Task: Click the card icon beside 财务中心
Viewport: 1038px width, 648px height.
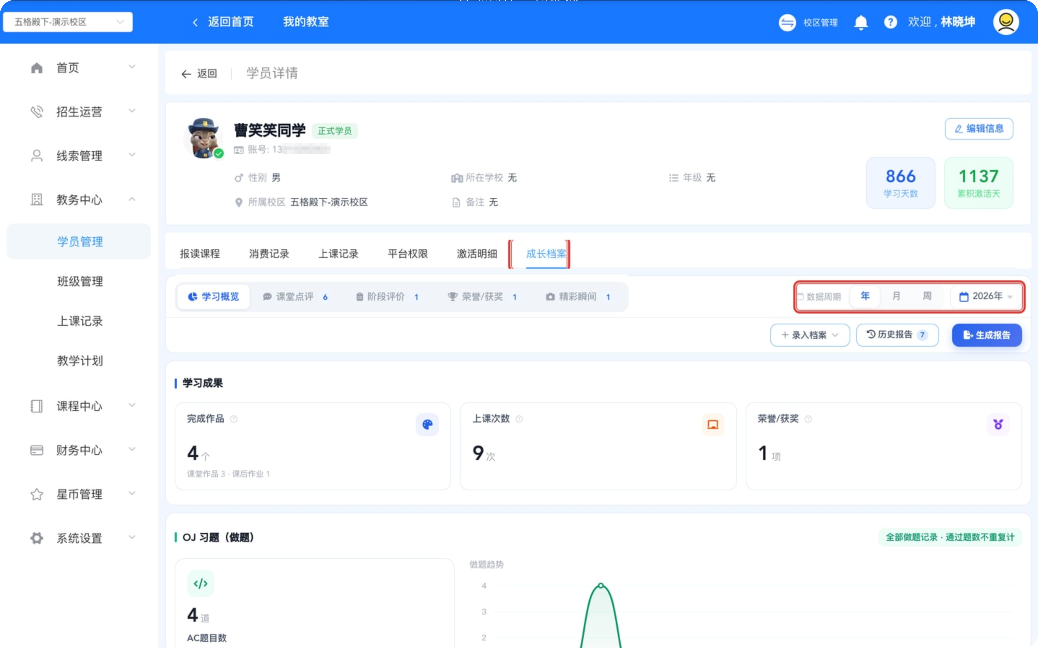Action: [x=37, y=450]
